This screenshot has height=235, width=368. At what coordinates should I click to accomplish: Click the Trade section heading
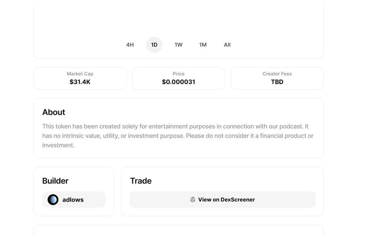coord(141,181)
